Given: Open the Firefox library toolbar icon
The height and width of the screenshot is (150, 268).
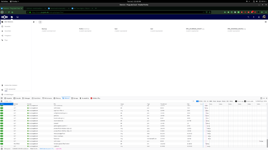Looking at the screenshot, I should tap(225, 12).
